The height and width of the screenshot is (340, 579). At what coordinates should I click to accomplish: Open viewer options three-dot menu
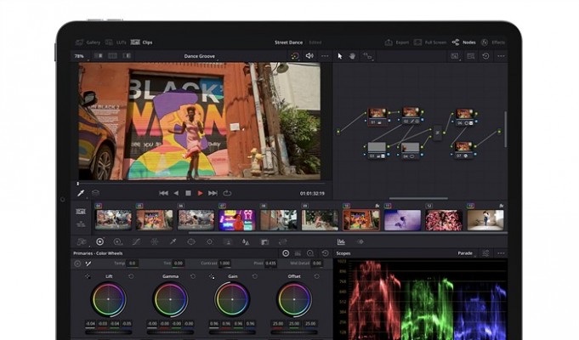(325, 56)
